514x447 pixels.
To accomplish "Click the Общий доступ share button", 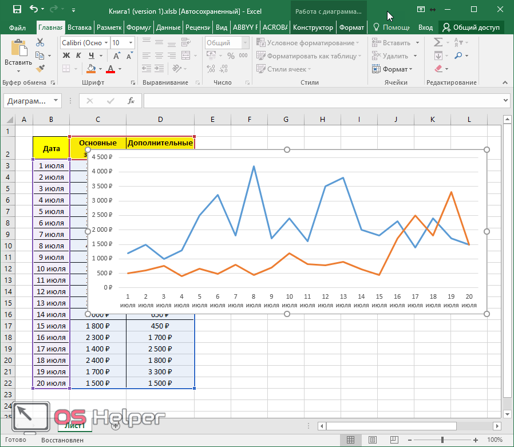I will 470,27.
